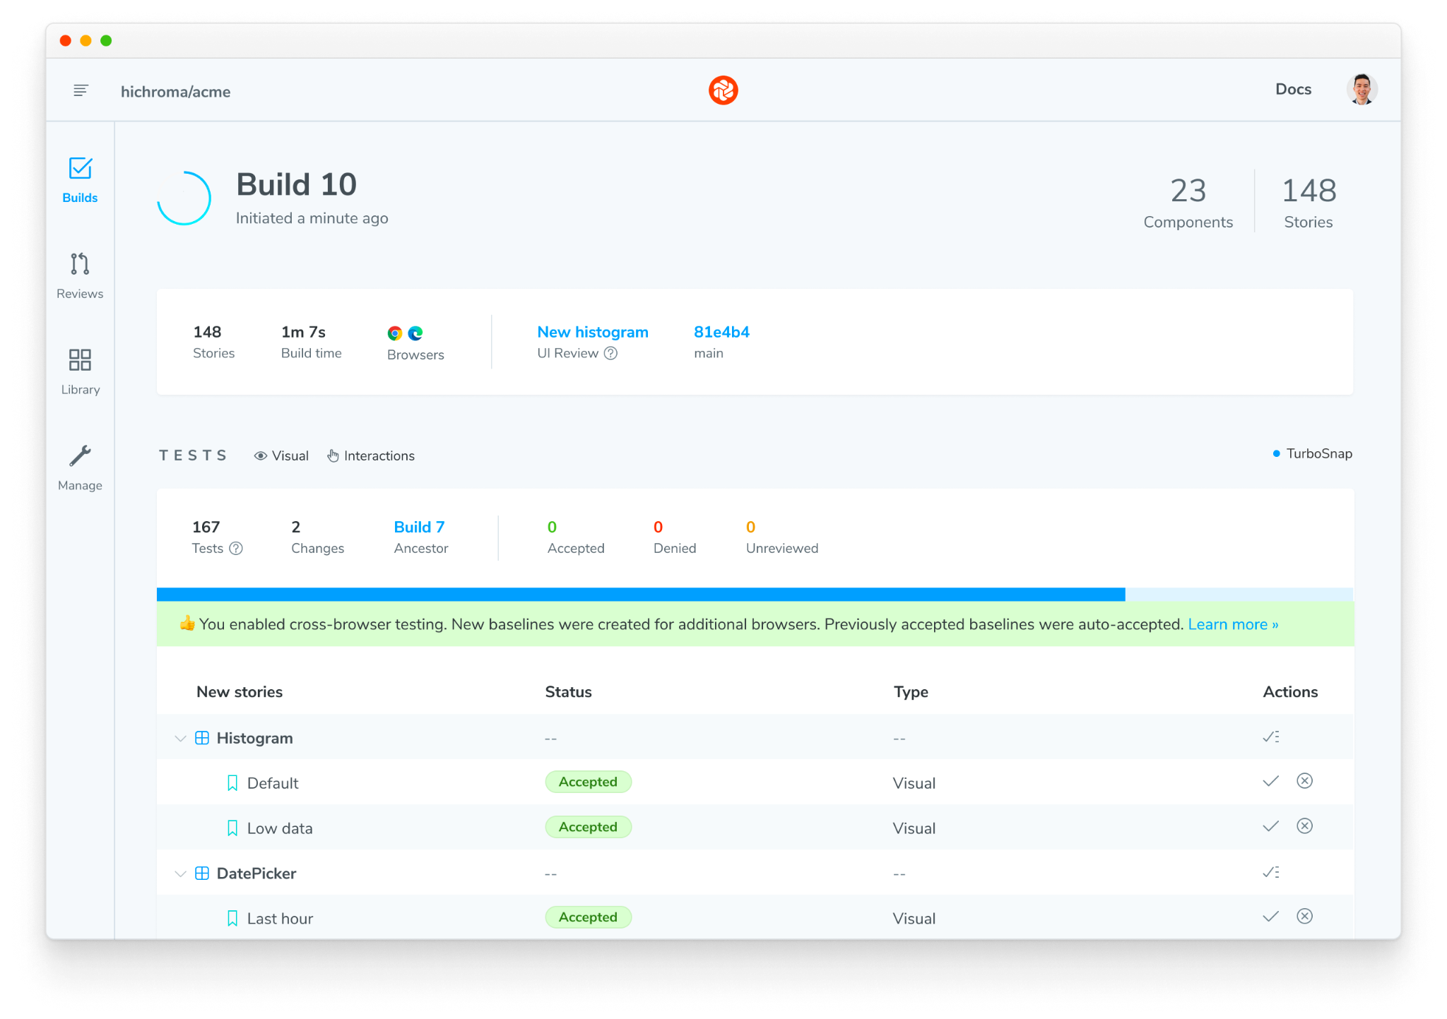This screenshot has height=1019, width=1447.
Task: Click the help icon next to UI Review
Action: pos(611,353)
